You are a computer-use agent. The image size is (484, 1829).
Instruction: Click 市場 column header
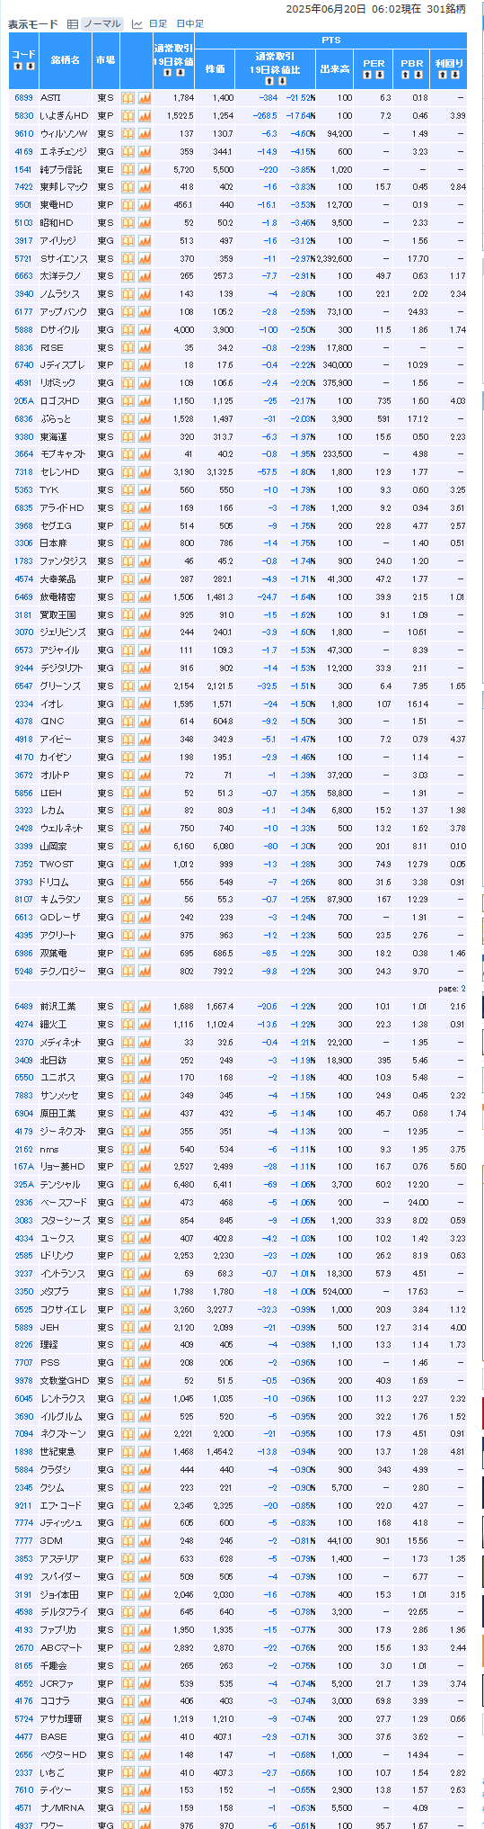click(105, 60)
